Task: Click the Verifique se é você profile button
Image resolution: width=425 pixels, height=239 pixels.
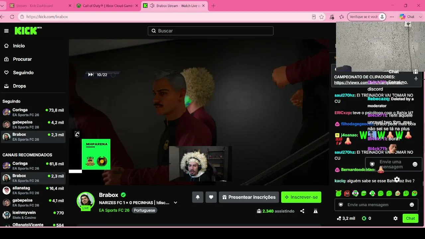Action: click(x=367, y=17)
